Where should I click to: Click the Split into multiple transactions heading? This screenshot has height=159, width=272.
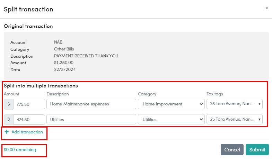pyautogui.click(x=41, y=86)
